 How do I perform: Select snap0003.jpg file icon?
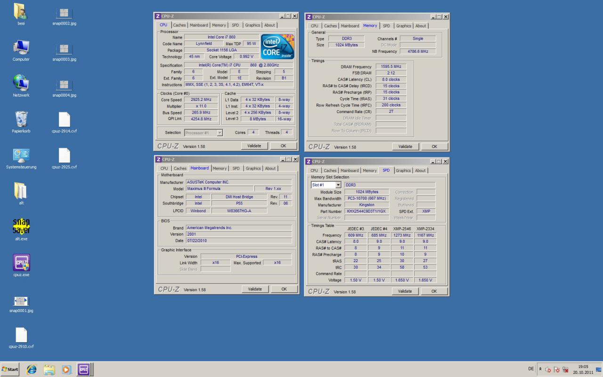point(64,52)
